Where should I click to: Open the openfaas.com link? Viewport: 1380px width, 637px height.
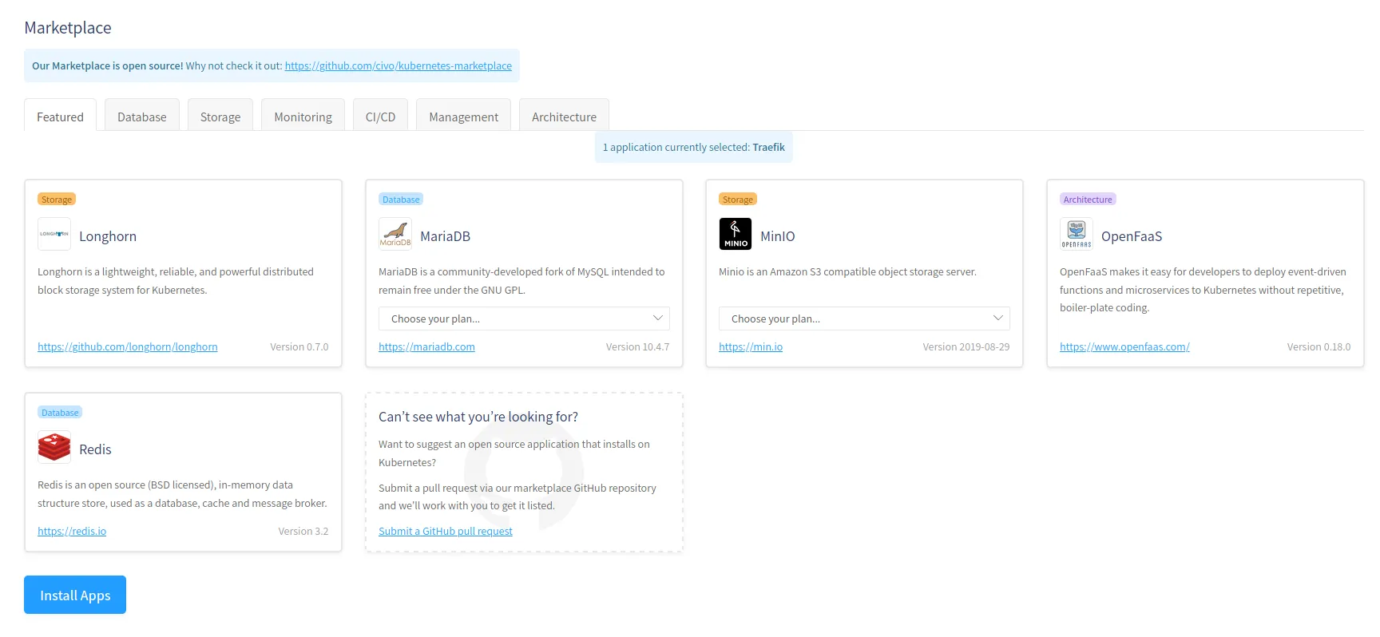[1124, 346]
